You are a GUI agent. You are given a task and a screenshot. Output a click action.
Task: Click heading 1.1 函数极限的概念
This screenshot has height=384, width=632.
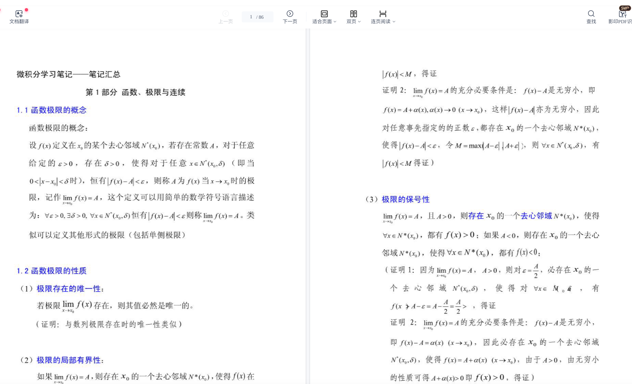tap(52, 110)
